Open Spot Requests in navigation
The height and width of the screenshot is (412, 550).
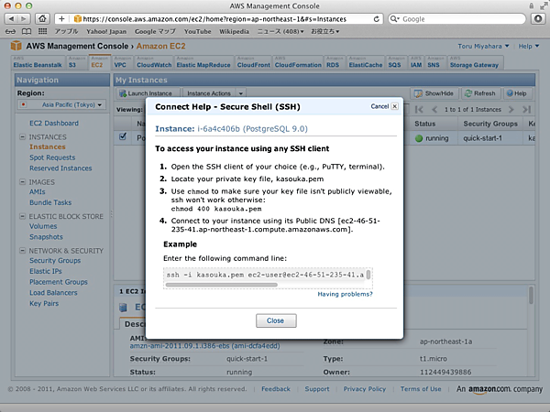pyautogui.click(x=52, y=157)
